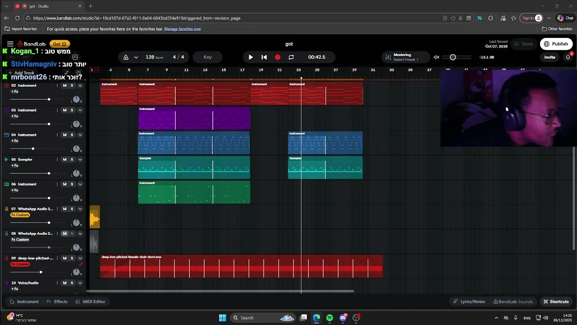Open Discord from the taskbar

(343, 318)
